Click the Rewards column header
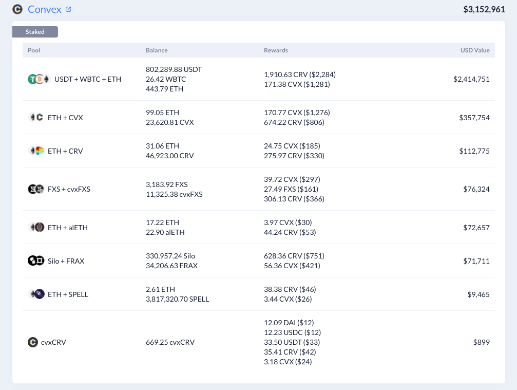517x390 pixels. pyautogui.click(x=276, y=50)
